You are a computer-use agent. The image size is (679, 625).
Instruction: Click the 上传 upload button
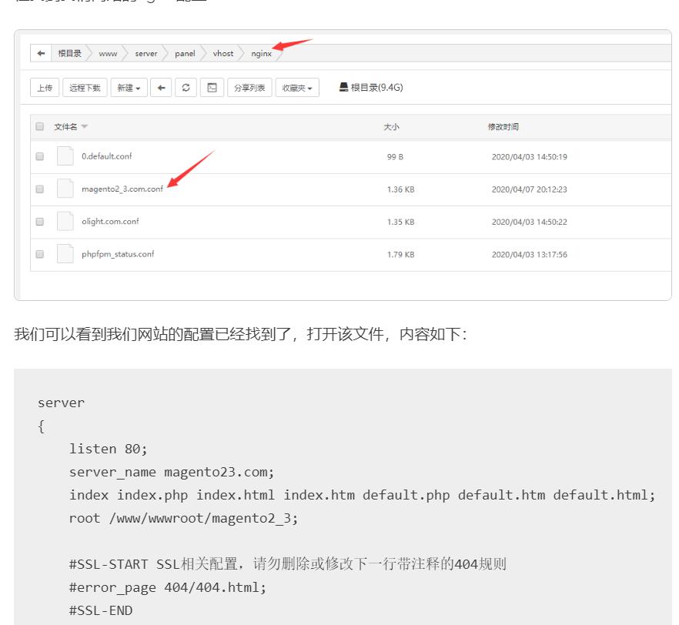point(45,88)
